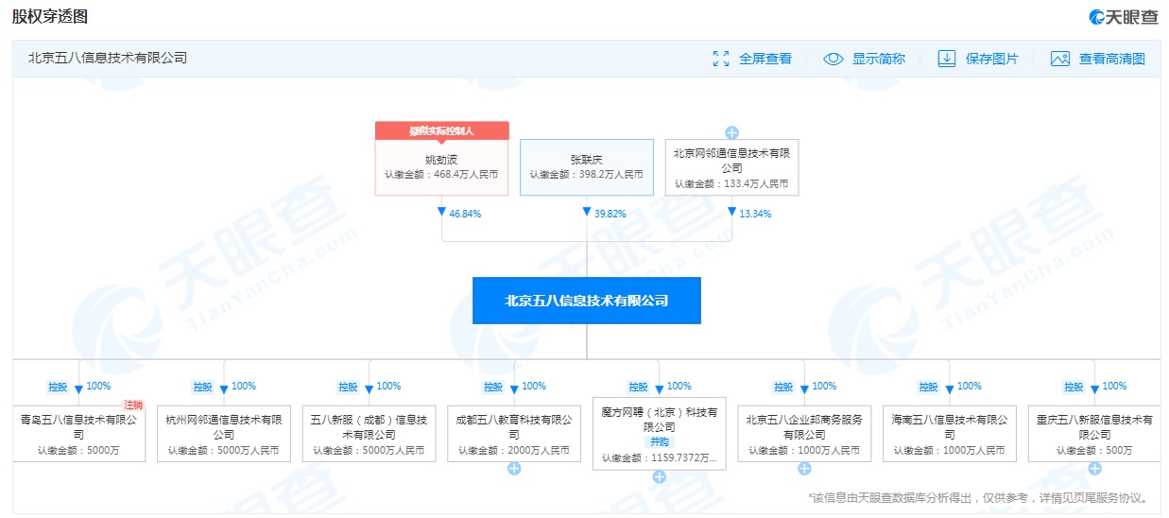Expand 重庆五八新服信息技术 node plus icon
Image resolution: width=1169 pixels, height=518 pixels.
[1094, 468]
